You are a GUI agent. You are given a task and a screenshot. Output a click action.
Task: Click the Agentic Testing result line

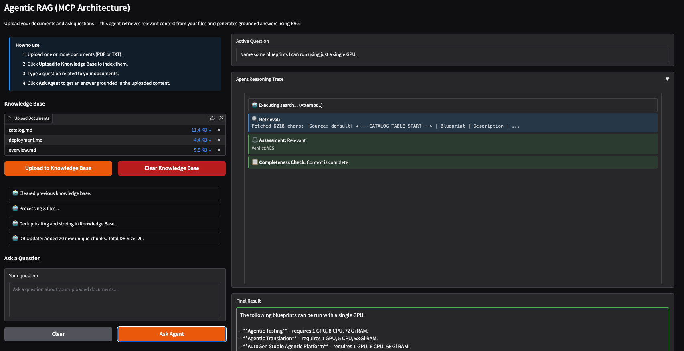[x=304, y=331]
